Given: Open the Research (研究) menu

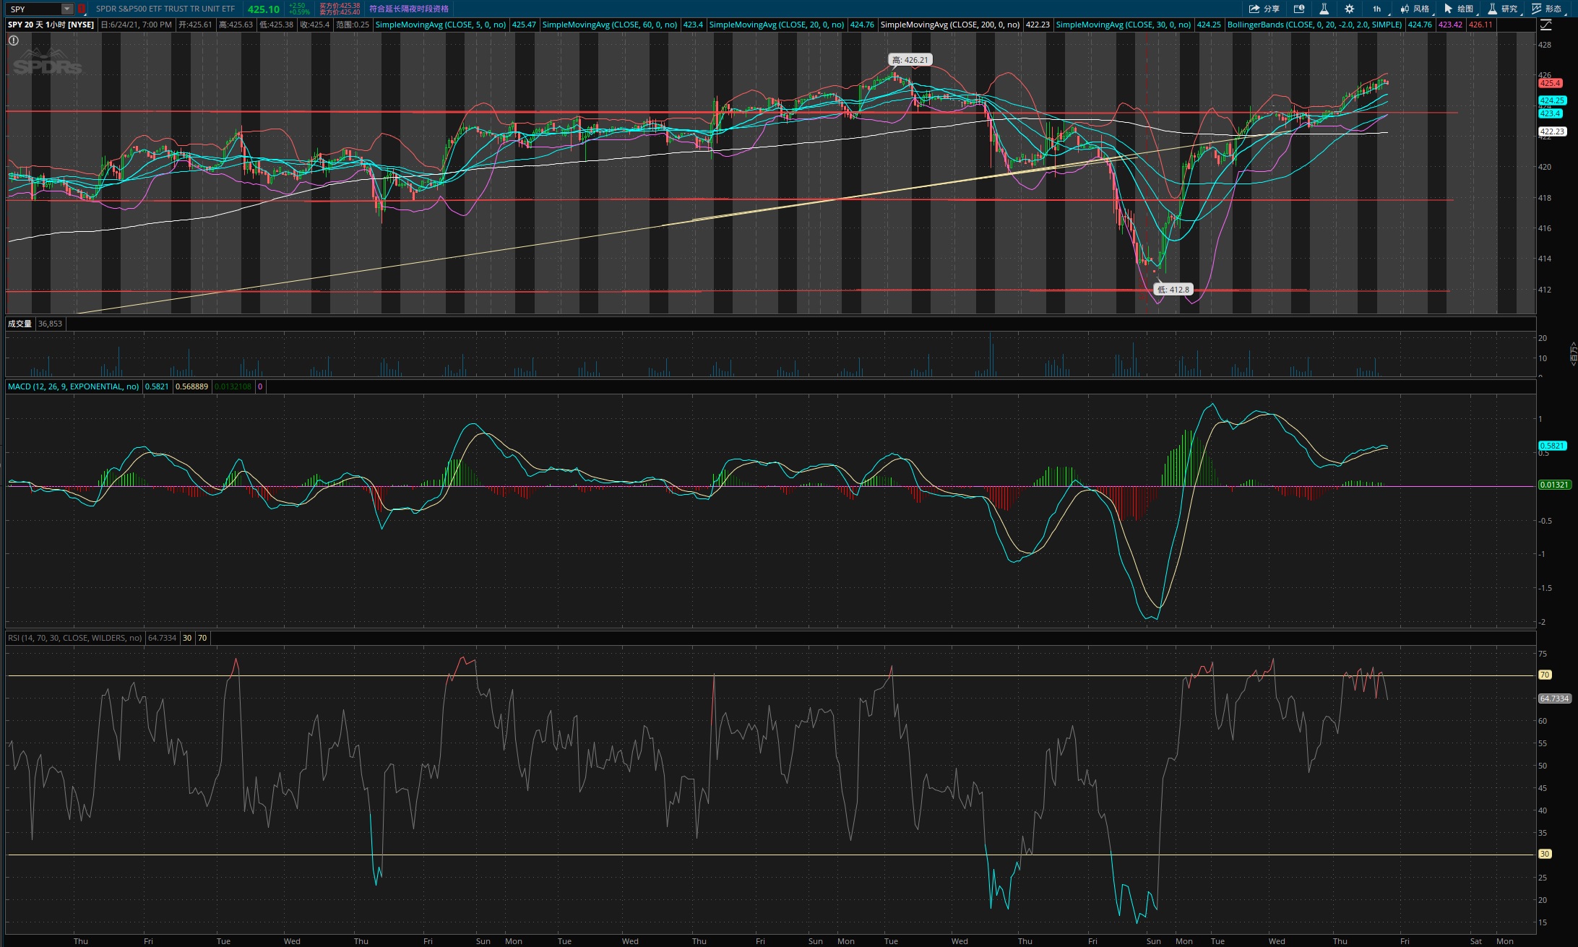Looking at the screenshot, I should click(1502, 9).
